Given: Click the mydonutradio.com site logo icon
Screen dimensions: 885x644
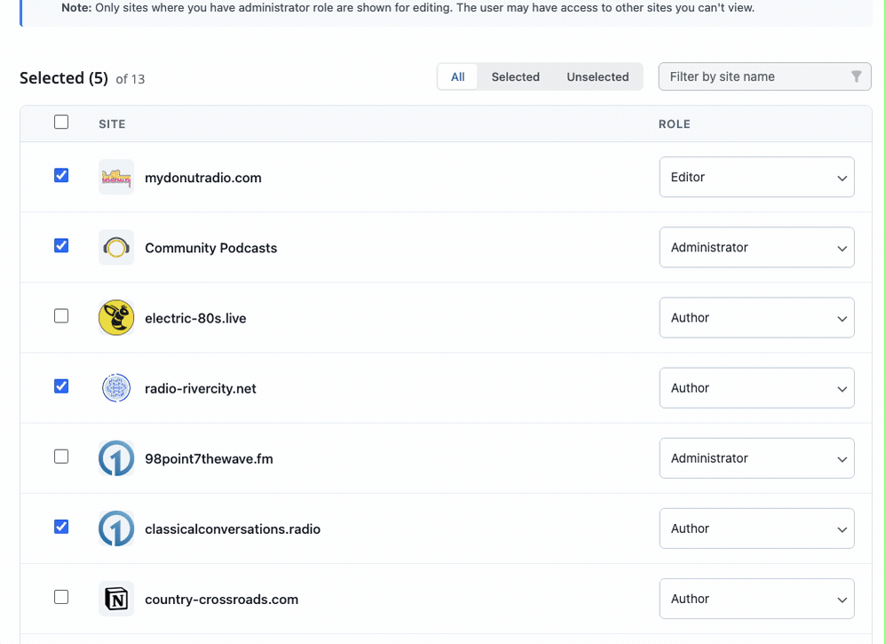Looking at the screenshot, I should 116,178.
